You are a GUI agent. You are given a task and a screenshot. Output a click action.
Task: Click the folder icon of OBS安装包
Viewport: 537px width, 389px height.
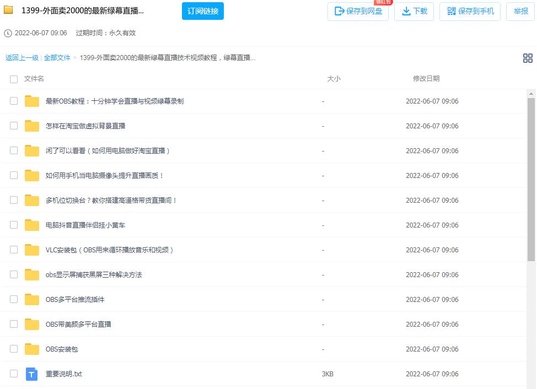coord(32,349)
